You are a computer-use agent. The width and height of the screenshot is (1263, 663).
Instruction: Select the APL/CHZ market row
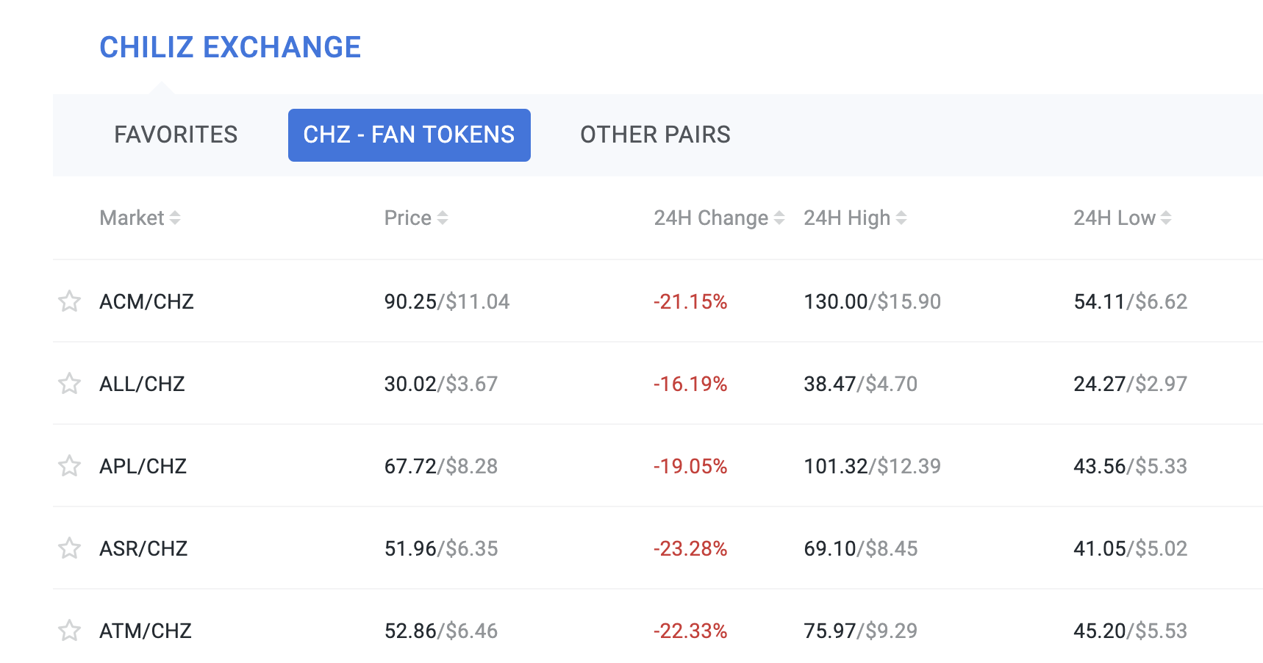point(143,467)
